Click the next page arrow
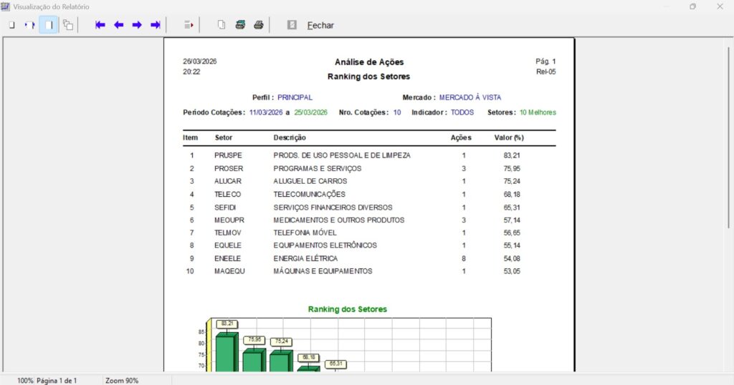The width and height of the screenshot is (734, 385). [x=137, y=25]
